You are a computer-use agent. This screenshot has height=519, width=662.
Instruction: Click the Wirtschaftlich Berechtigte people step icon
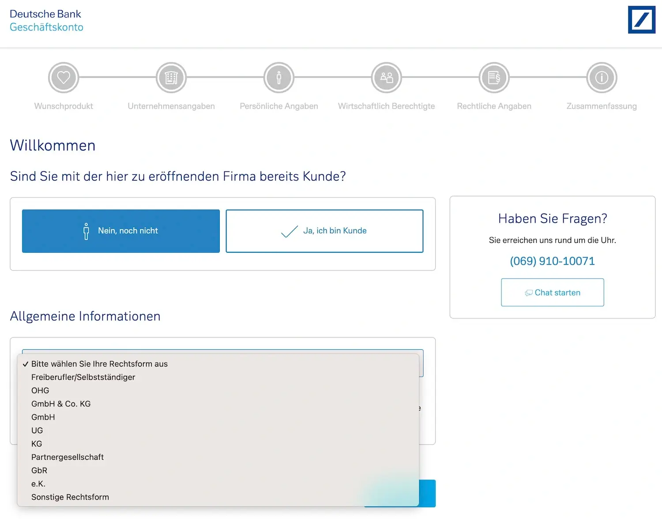pos(387,77)
